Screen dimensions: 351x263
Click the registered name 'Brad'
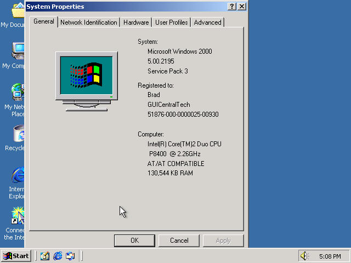tap(154, 95)
